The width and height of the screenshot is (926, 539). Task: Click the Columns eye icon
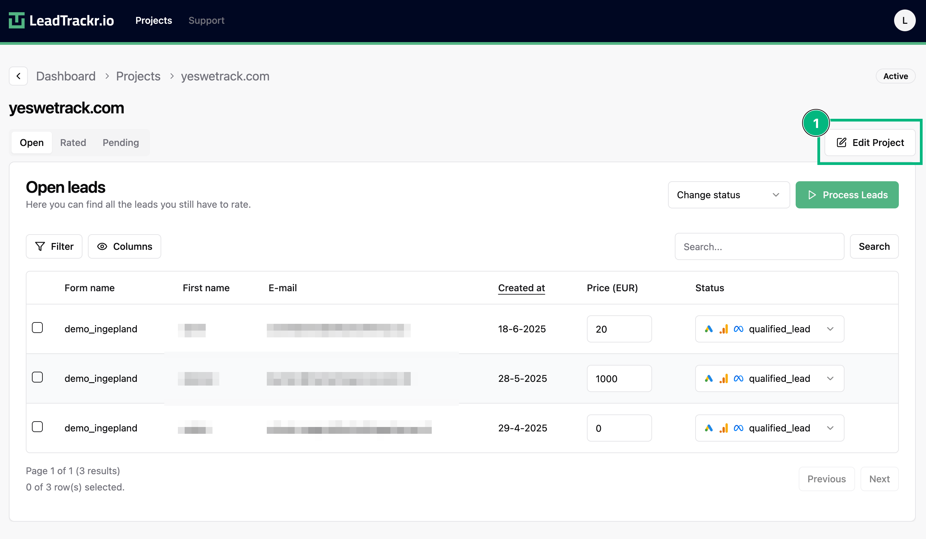click(102, 246)
